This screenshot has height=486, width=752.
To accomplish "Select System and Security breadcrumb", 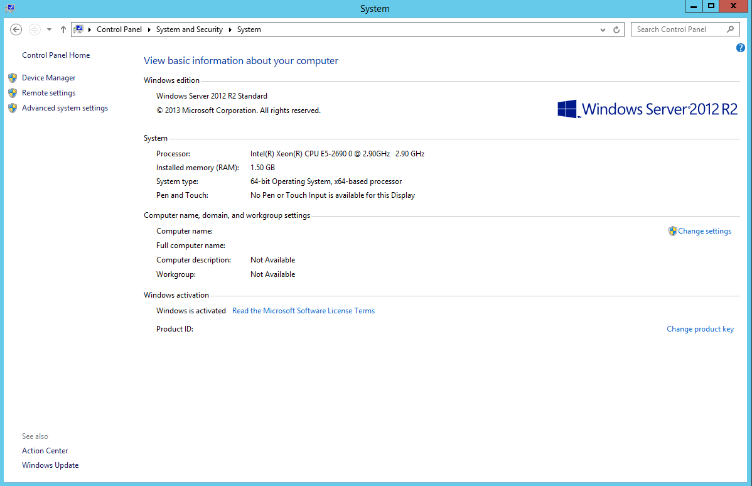I will tap(190, 30).
